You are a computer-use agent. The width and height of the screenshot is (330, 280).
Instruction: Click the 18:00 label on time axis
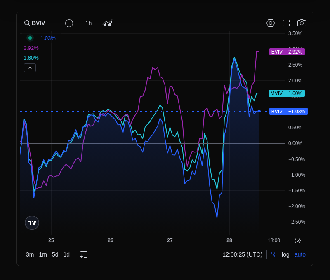[274, 240]
